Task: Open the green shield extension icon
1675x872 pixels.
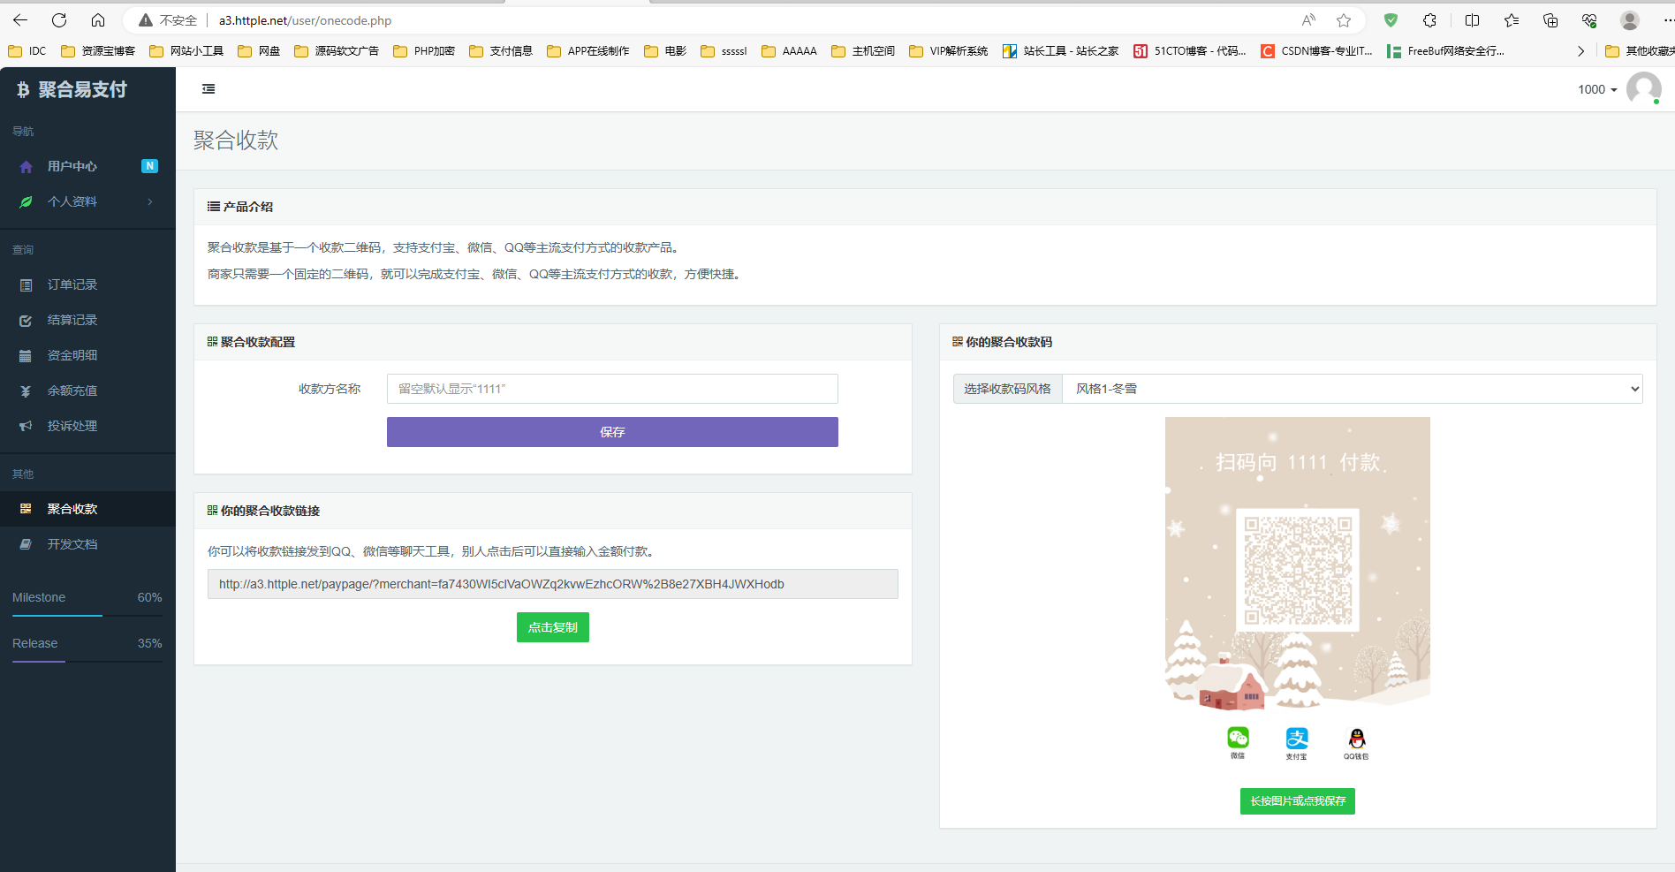Action: pyautogui.click(x=1391, y=20)
